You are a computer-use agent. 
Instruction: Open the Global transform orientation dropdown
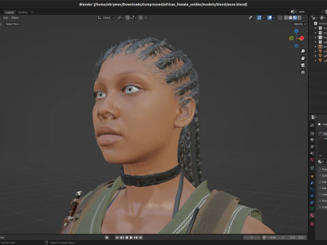(x=106, y=18)
